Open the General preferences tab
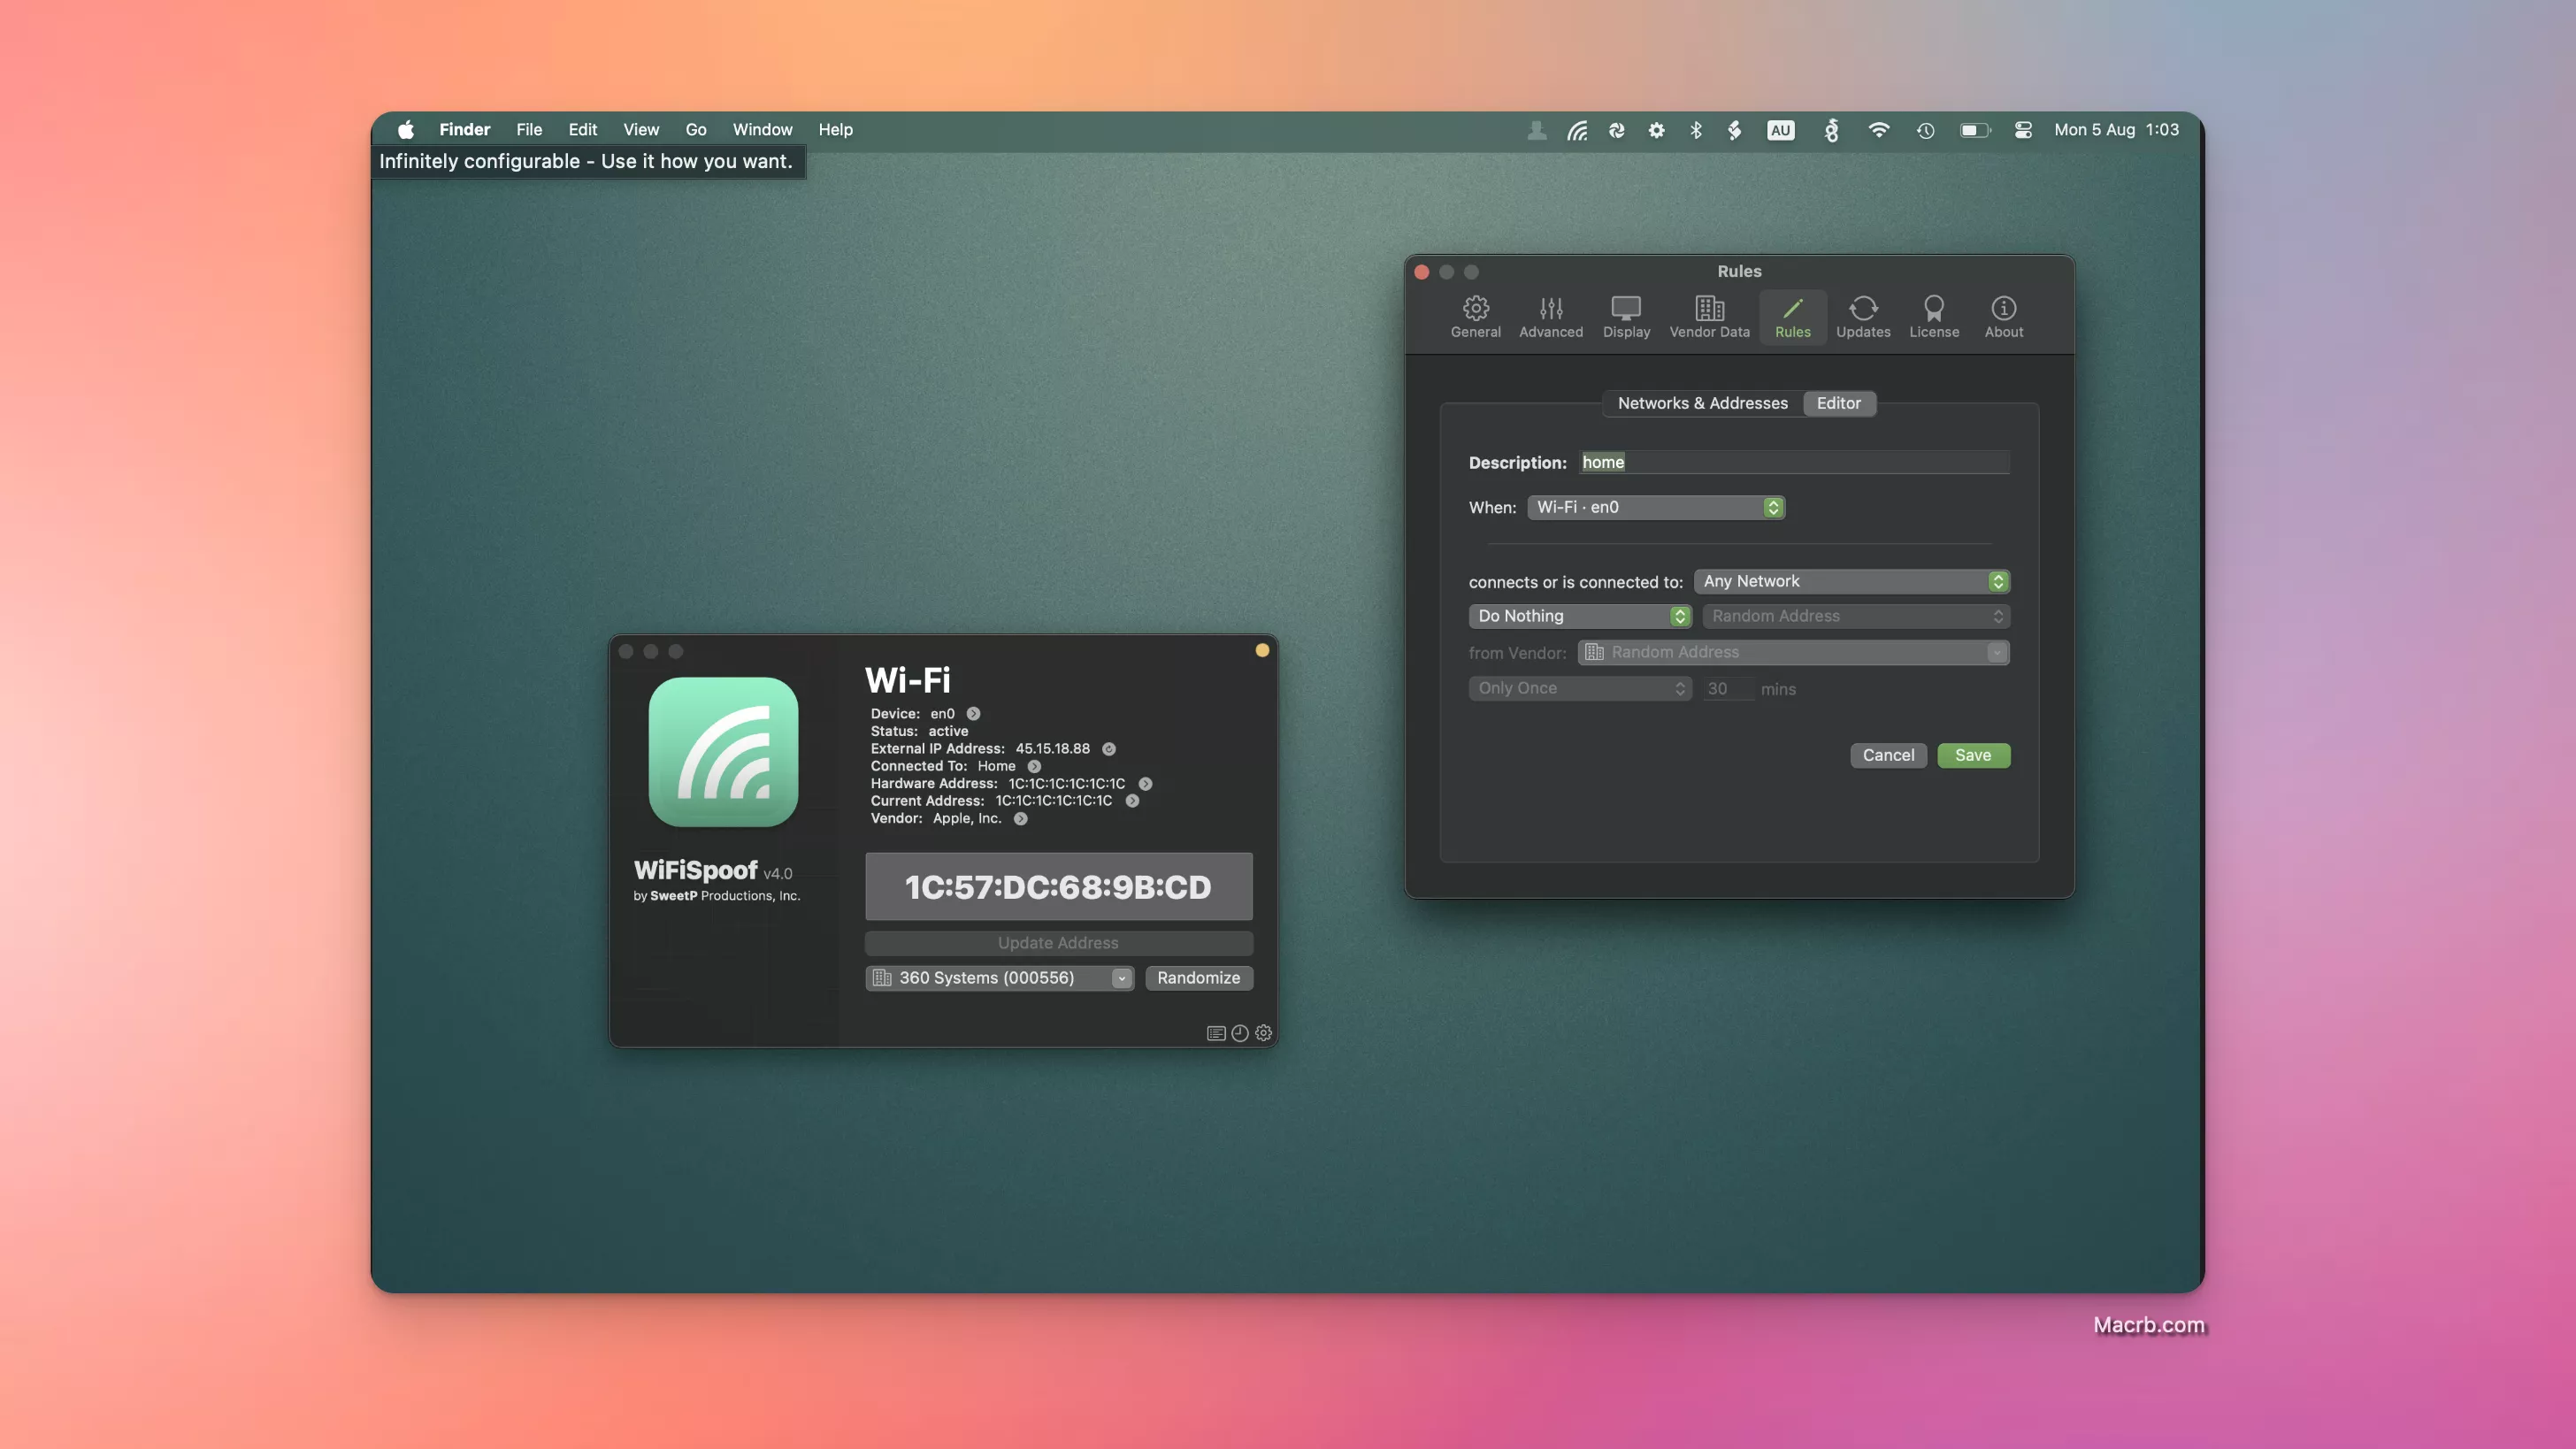The height and width of the screenshot is (1449, 2576). coord(1475,317)
